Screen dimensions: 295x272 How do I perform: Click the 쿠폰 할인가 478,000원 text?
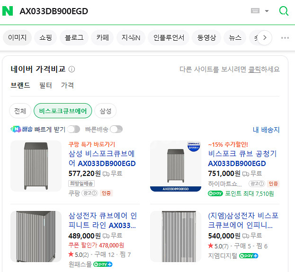96,246
